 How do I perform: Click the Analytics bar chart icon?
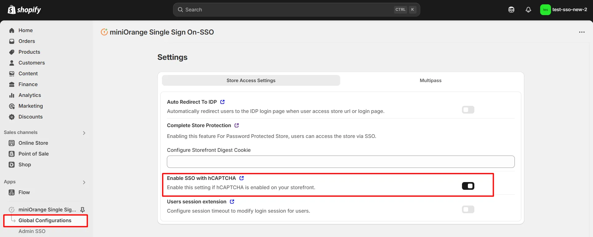click(x=12, y=95)
